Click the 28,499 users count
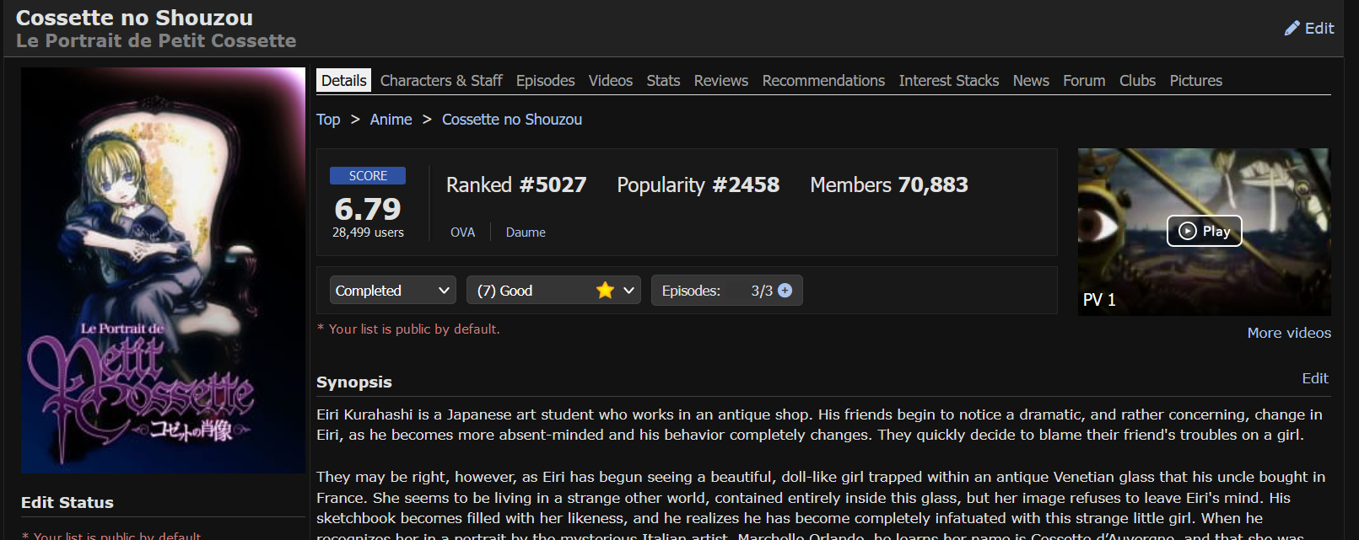Viewport: 1359px width, 540px height. pos(368,233)
